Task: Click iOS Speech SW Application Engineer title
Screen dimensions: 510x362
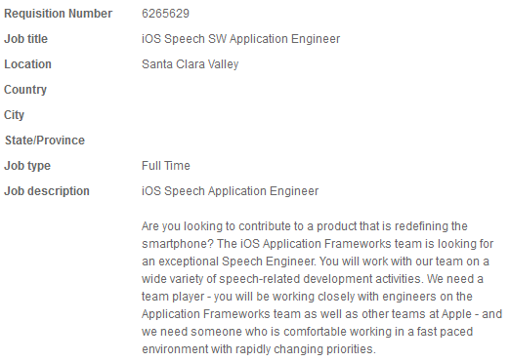Action: pos(240,39)
